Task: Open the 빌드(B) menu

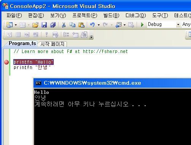Action: point(111,16)
